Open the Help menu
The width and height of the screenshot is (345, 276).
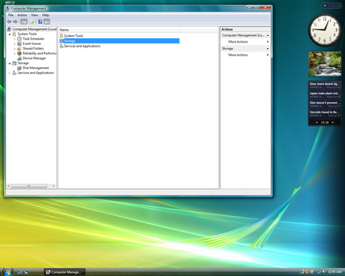click(x=46, y=15)
